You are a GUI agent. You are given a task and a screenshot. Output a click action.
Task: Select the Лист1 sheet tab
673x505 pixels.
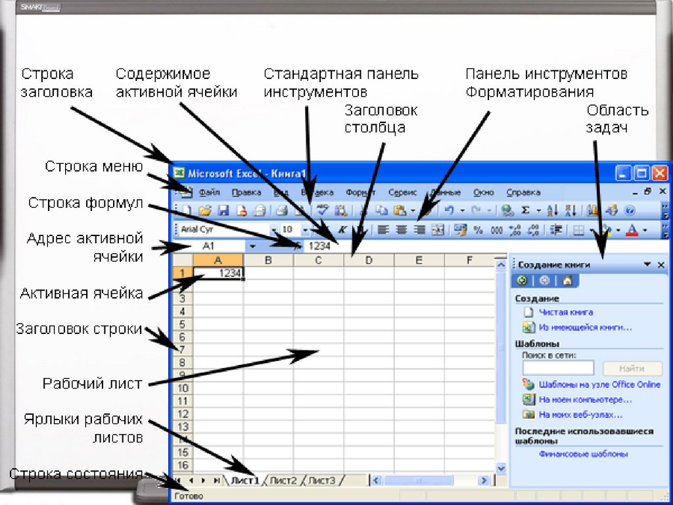point(245,481)
